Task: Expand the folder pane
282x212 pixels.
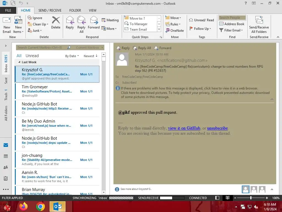Action: (6, 46)
